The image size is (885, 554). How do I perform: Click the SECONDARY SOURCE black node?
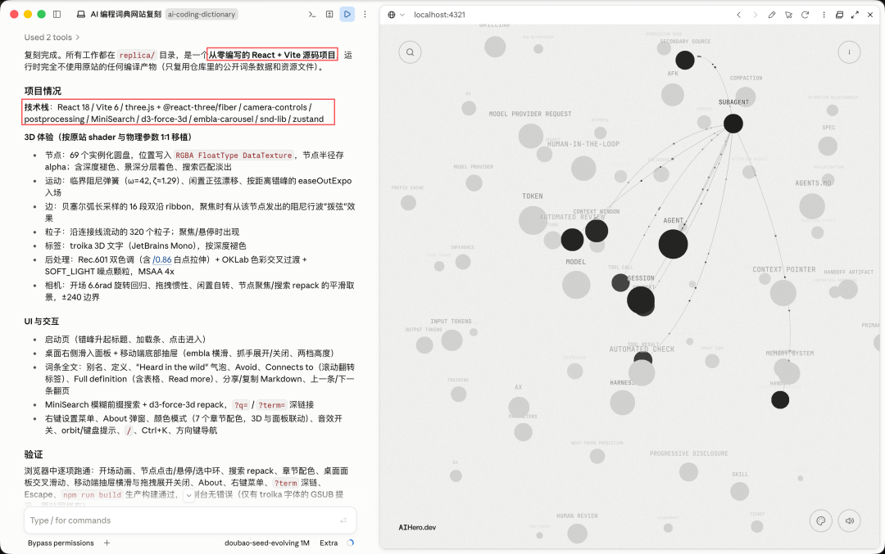(684, 60)
